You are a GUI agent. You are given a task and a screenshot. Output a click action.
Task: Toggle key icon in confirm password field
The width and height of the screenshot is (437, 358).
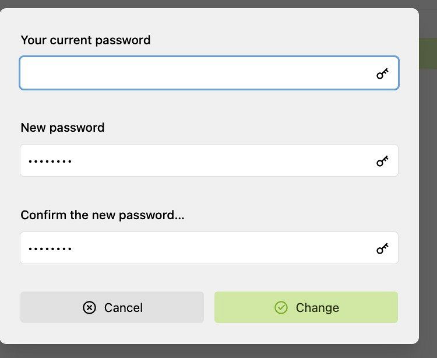(382, 248)
